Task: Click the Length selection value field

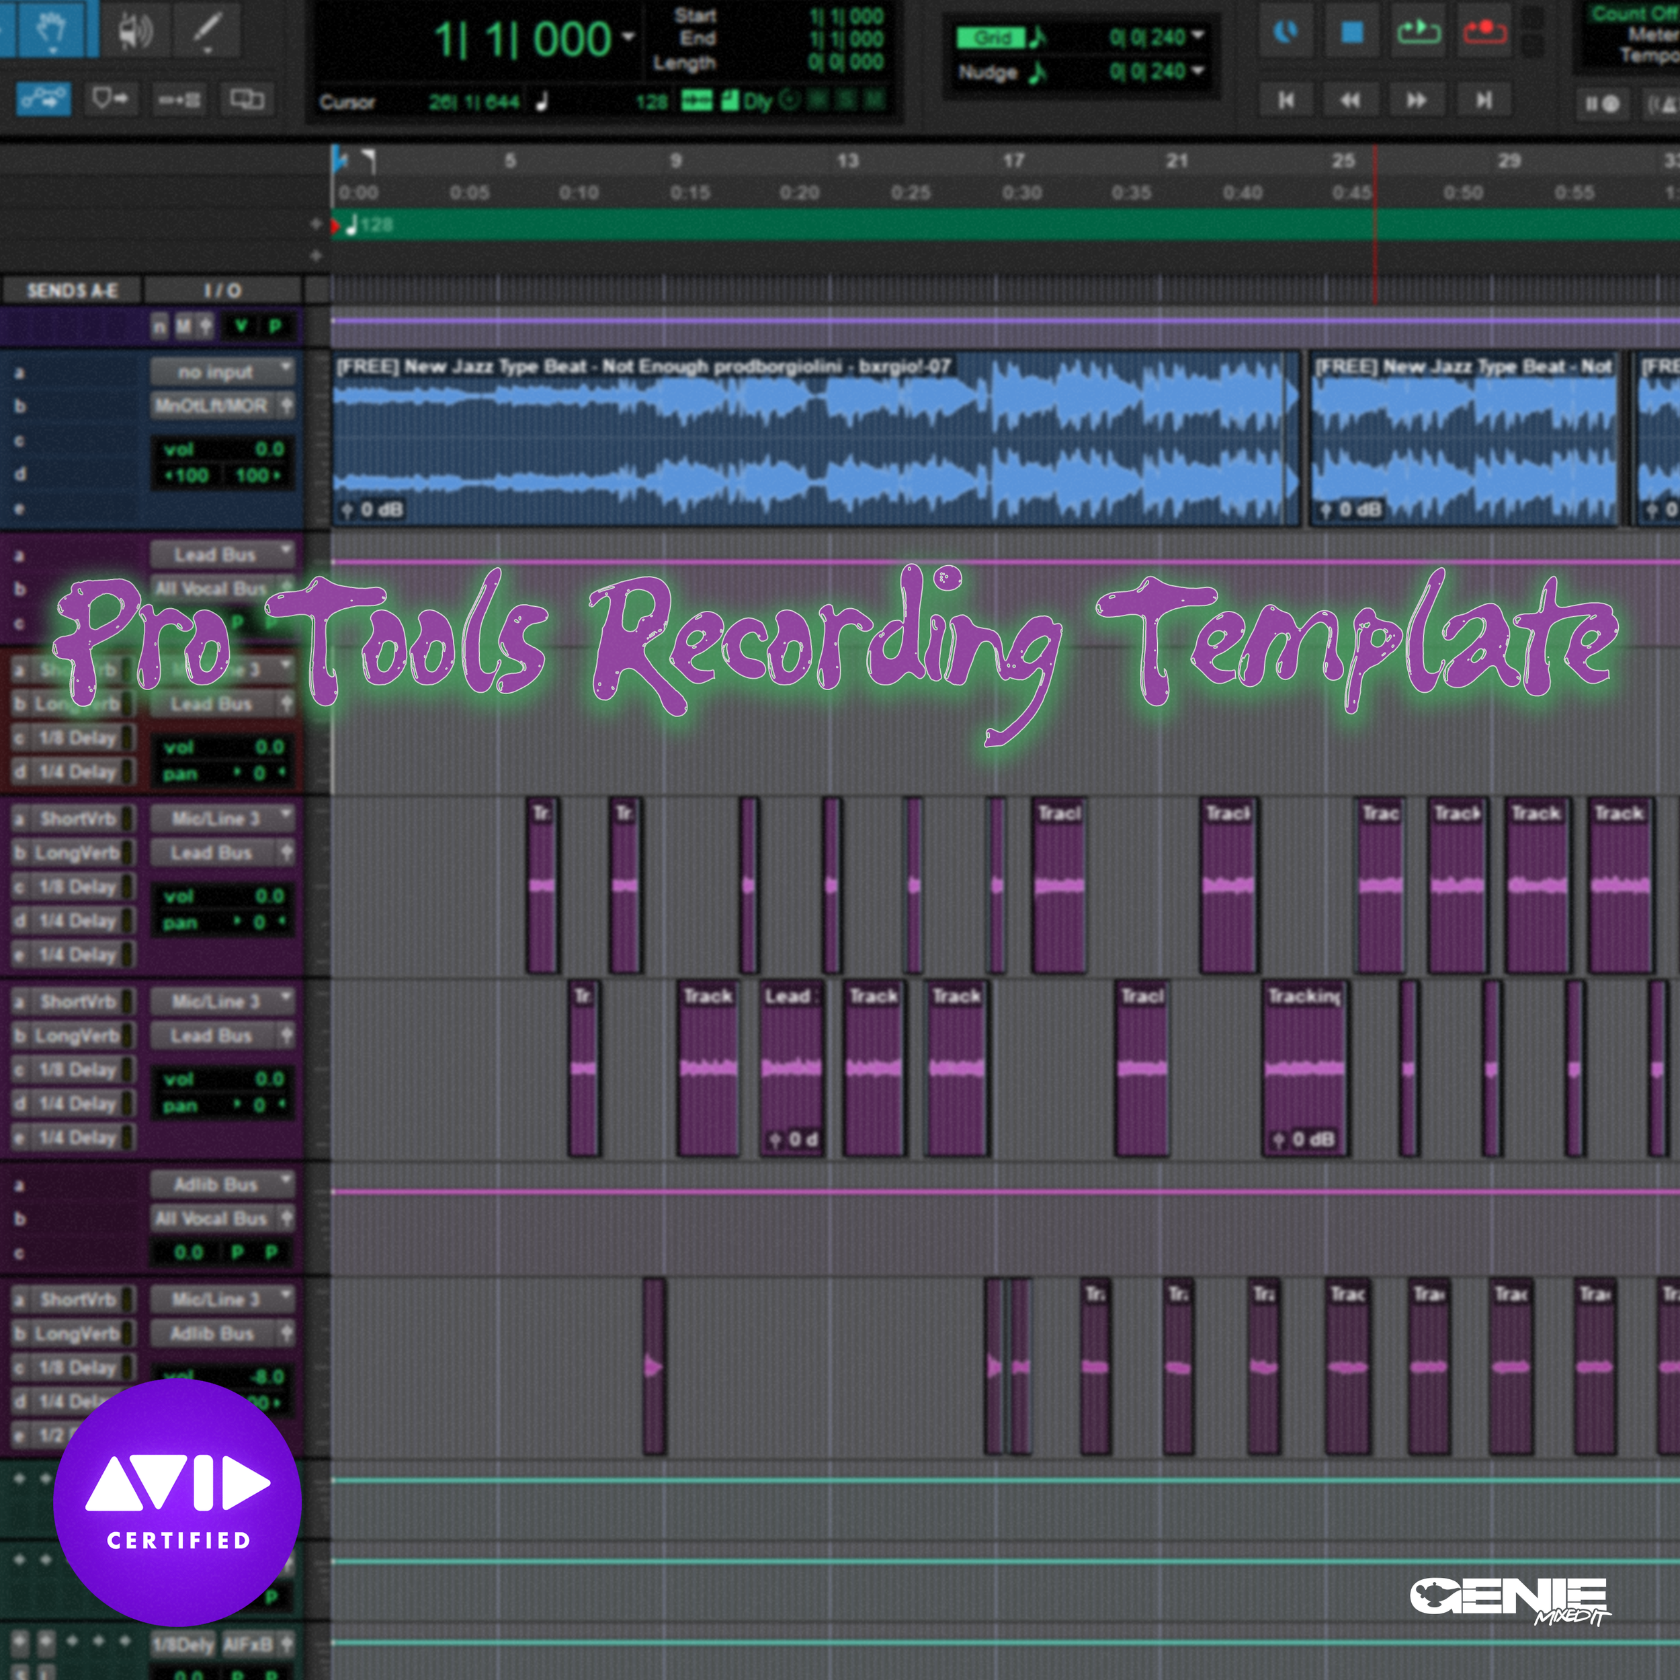Action: tap(846, 62)
